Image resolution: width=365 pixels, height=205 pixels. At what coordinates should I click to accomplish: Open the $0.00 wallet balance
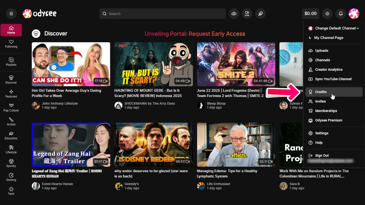point(310,13)
